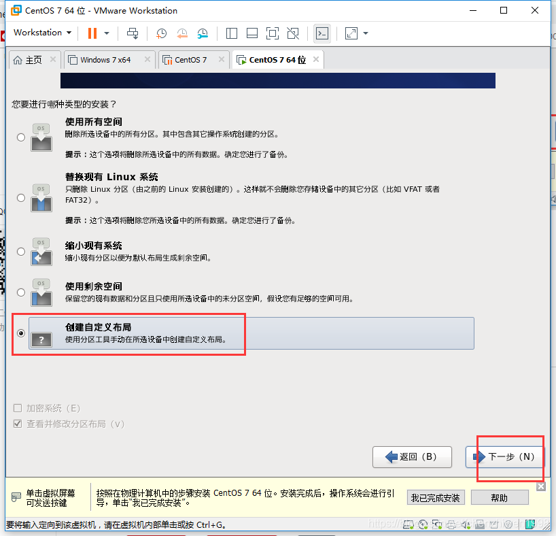Screen dimensions: 556x536
Task: Close the Windows 7 x64 tab
Action: click(147, 59)
